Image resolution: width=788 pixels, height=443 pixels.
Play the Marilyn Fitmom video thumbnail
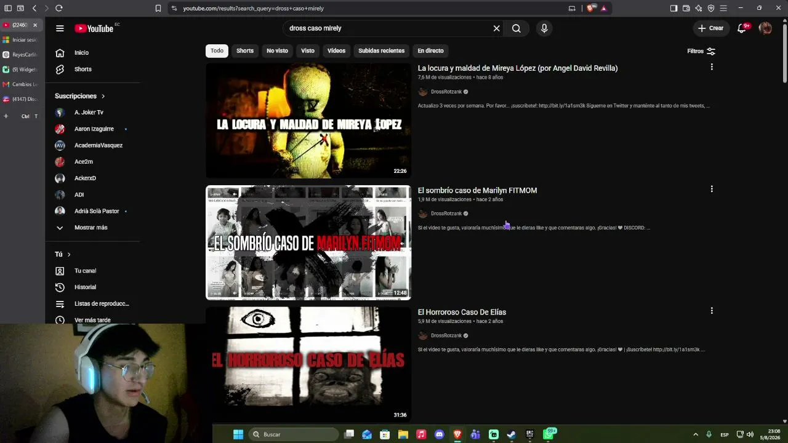pyautogui.click(x=308, y=242)
